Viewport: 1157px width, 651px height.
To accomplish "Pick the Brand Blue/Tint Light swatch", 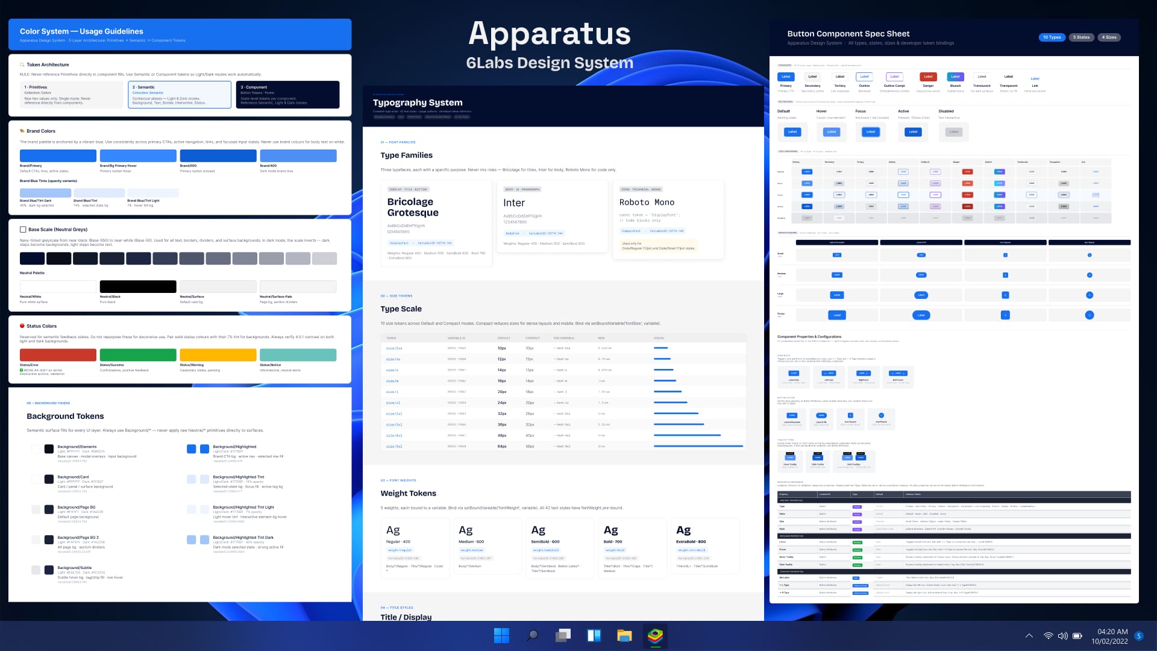I will click(153, 193).
